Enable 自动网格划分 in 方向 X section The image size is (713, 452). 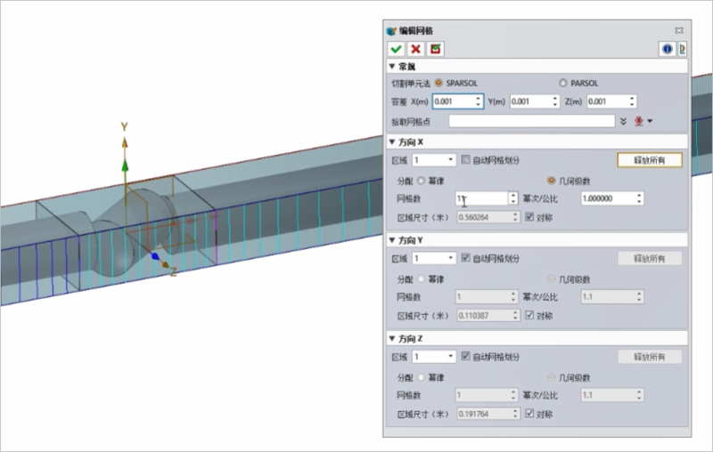click(465, 160)
